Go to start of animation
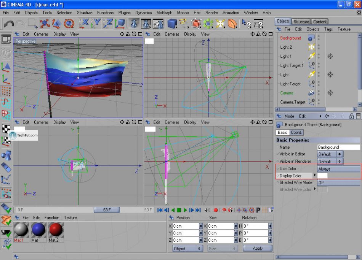 click(x=160, y=210)
